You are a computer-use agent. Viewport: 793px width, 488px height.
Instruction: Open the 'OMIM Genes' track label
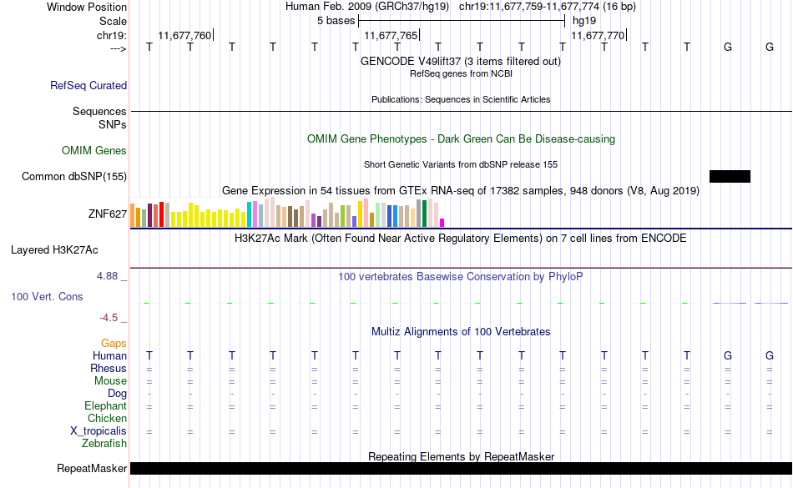(94, 150)
